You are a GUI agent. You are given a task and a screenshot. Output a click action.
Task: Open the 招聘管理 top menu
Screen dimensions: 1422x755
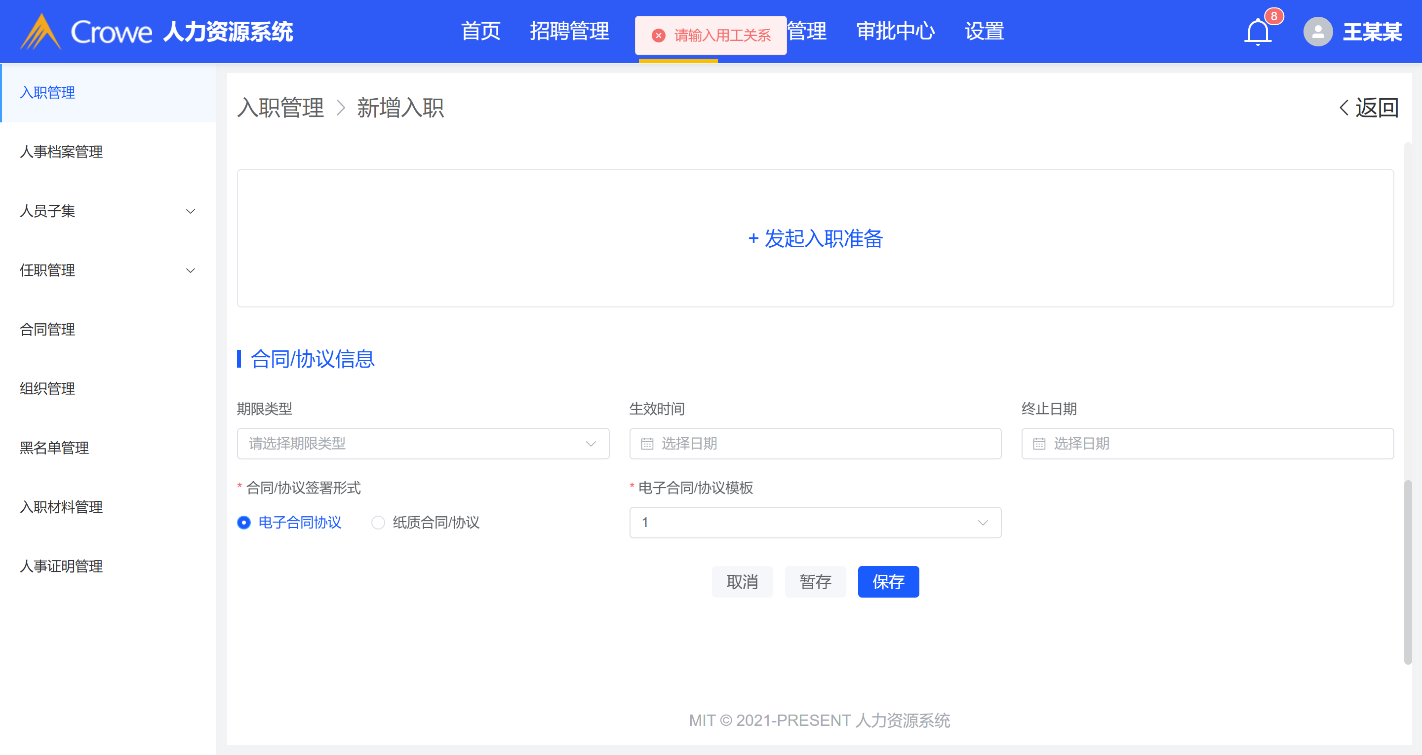tap(569, 32)
